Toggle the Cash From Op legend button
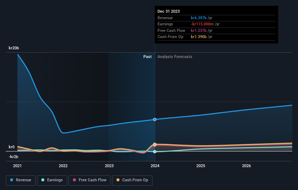Image resolution: width=298 pixels, height=190 pixels. click(x=132, y=180)
